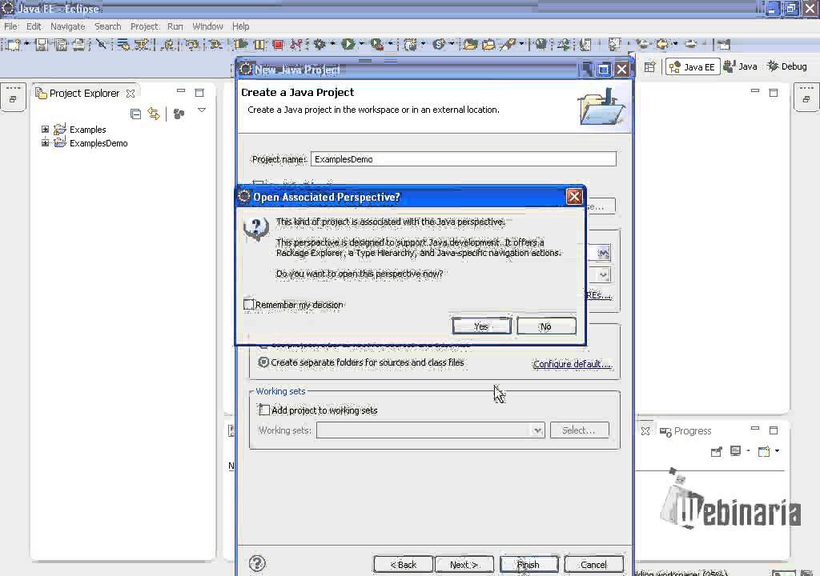Open the Search menu
Screen dimensions: 820x576
[107, 26]
